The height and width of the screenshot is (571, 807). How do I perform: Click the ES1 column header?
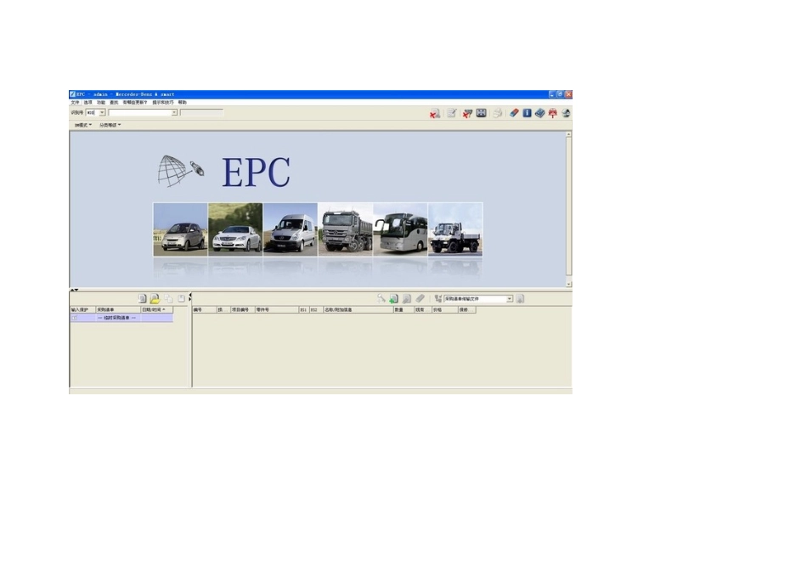303,310
